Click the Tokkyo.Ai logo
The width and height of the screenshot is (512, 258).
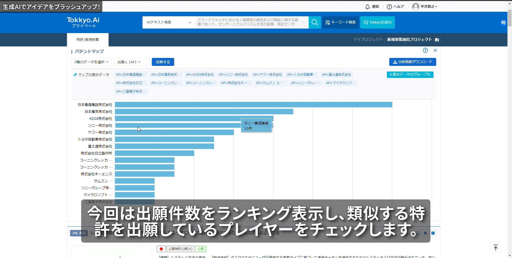(83, 22)
